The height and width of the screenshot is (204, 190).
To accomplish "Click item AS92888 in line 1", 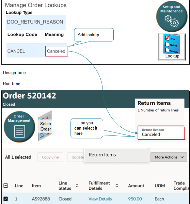I will coord(41,199).
